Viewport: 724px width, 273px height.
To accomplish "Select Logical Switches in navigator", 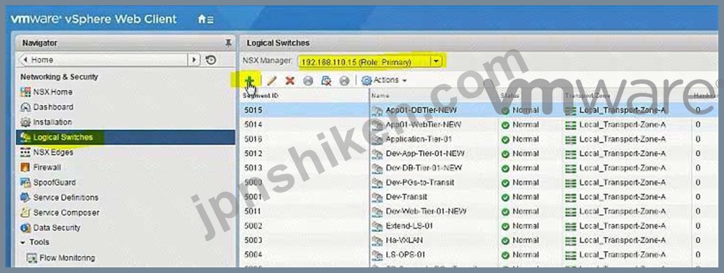I will coord(126,137).
